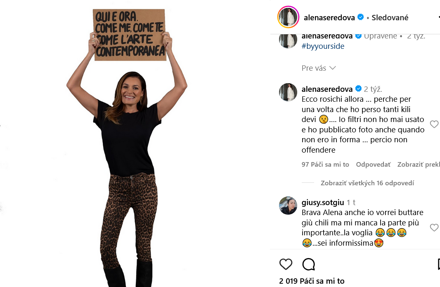Show all 16 replies to the comment
This screenshot has width=440, height=287.
click(x=367, y=183)
